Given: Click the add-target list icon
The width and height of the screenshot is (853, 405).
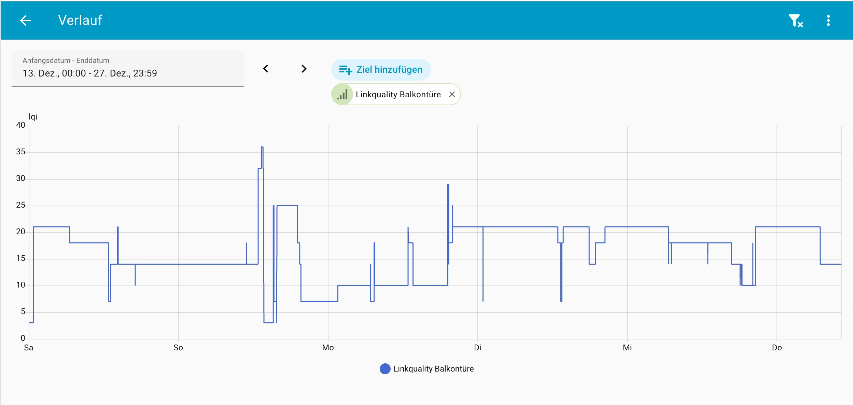Looking at the screenshot, I should click(x=345, y=70).
